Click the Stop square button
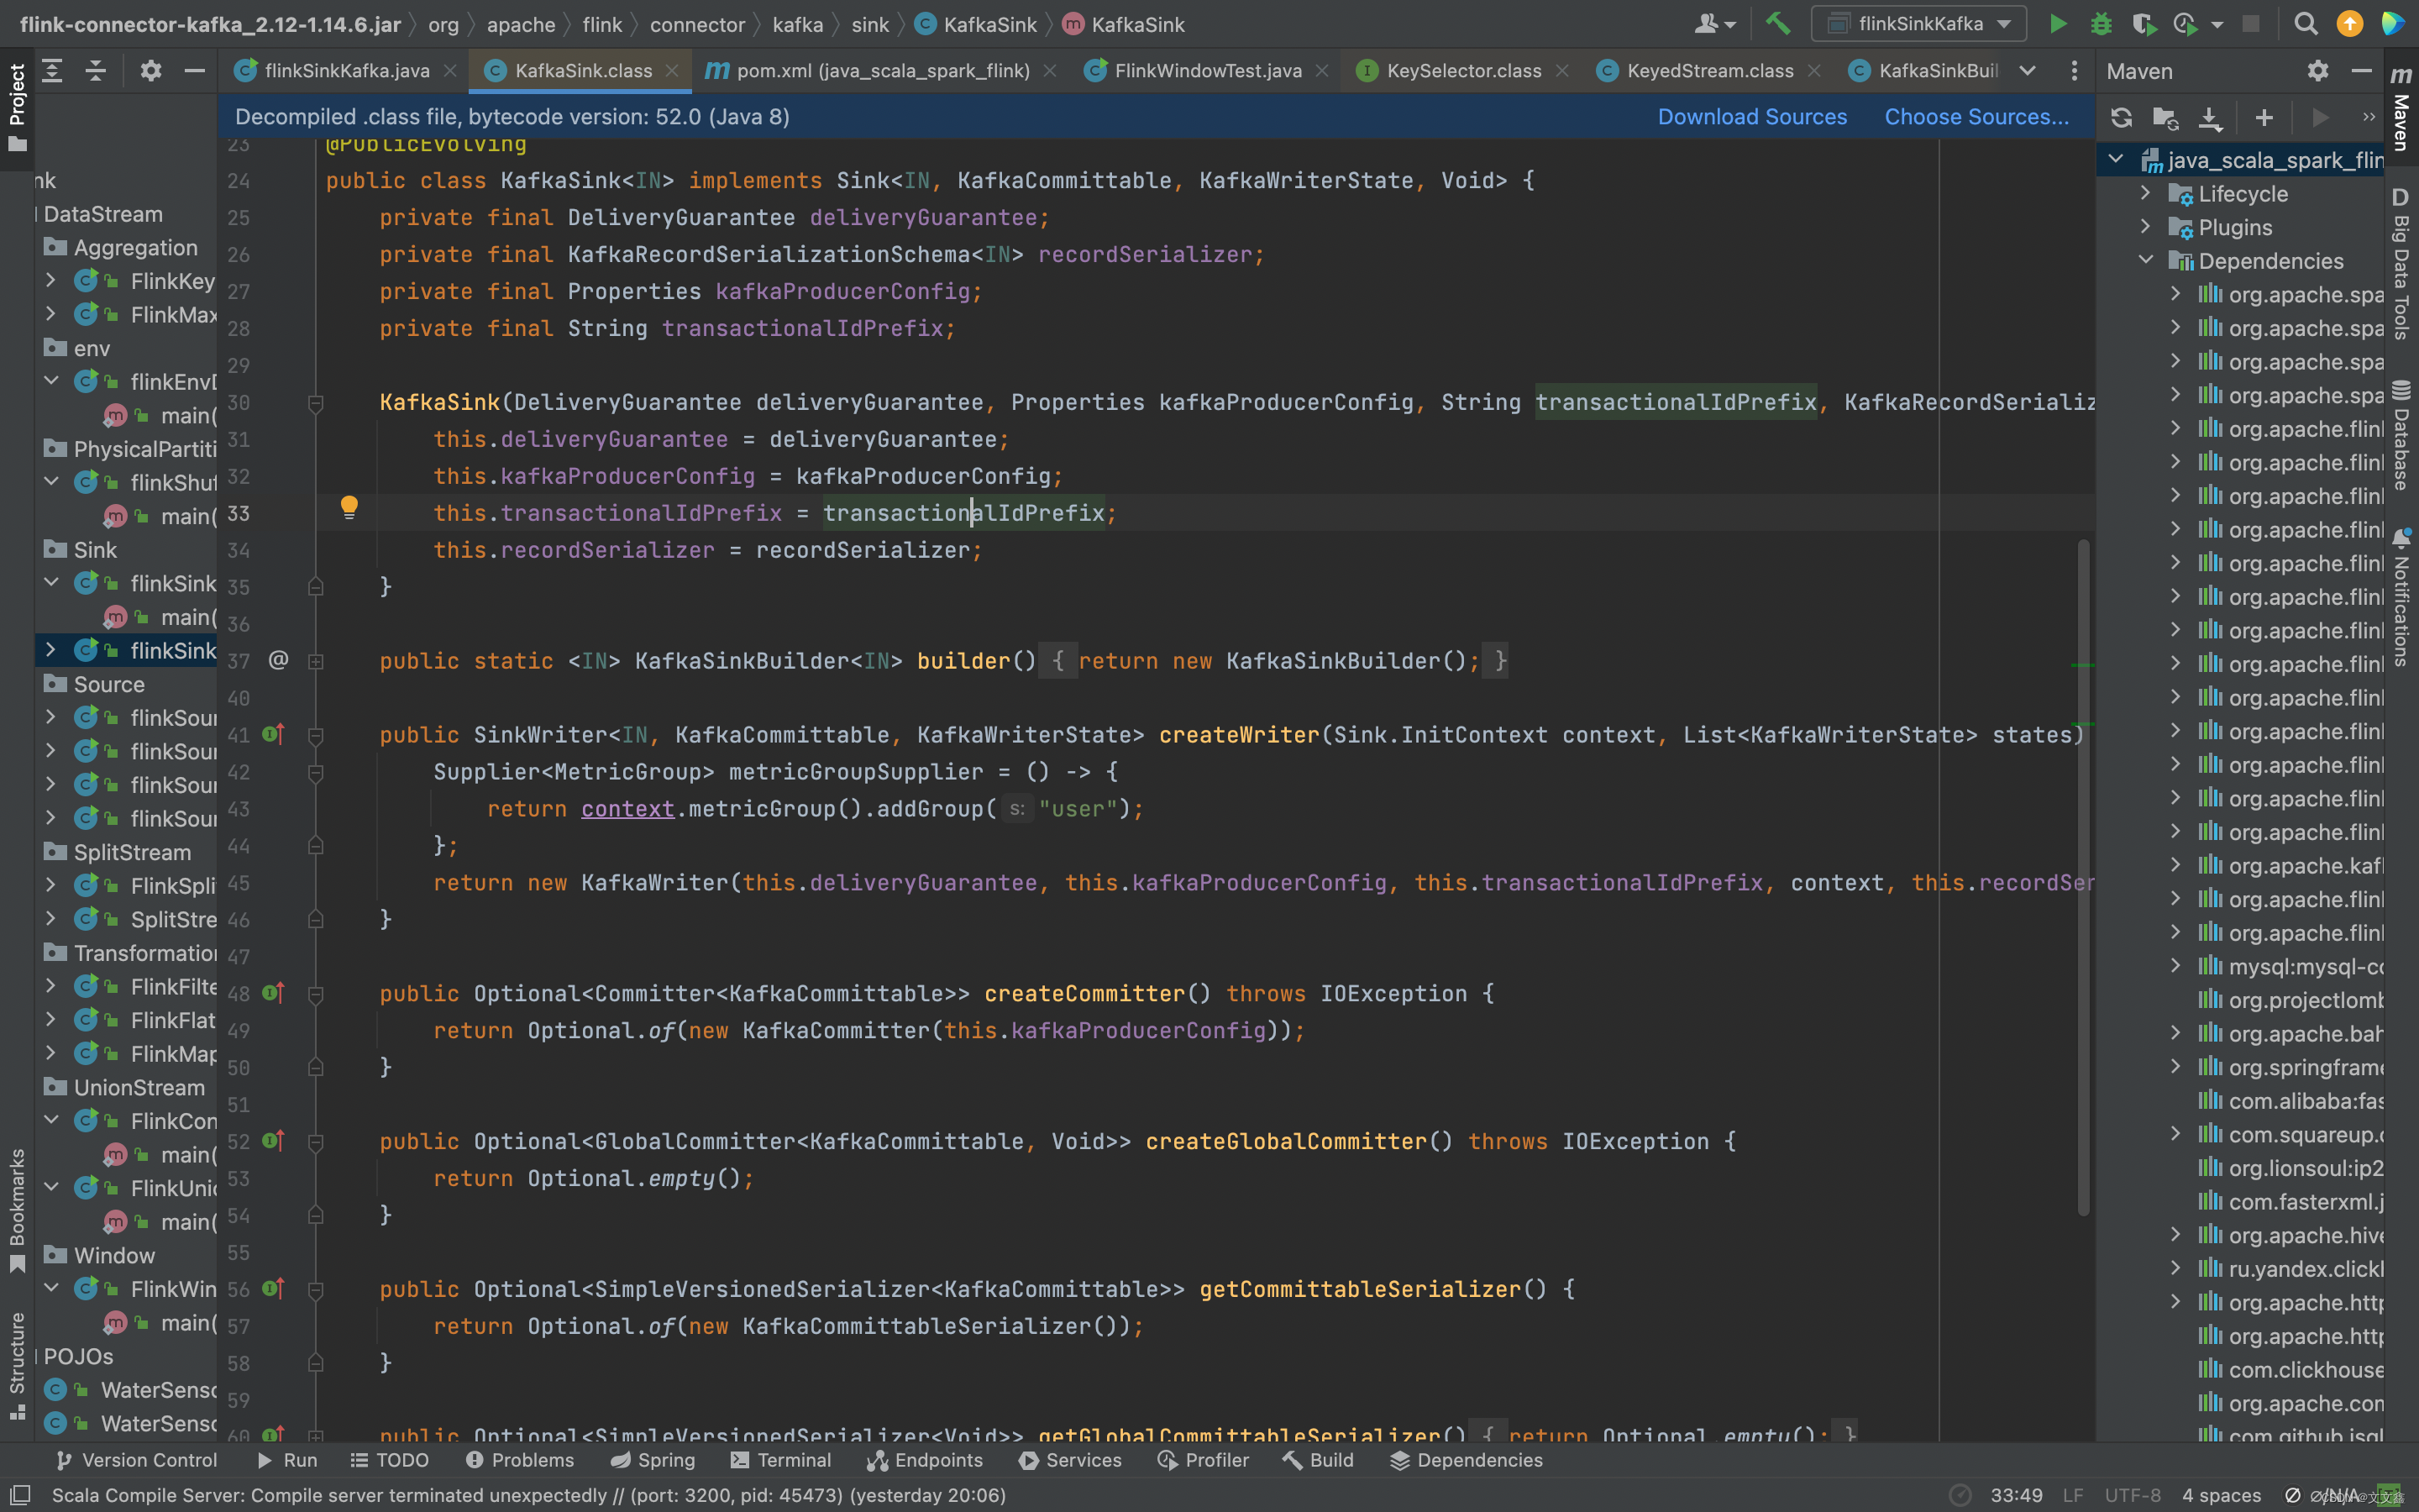The height and width of the screenshot is (1512, 2419). click(x=2250, y=24)
